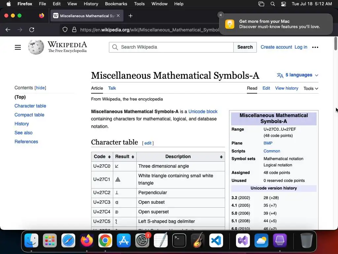The image size is (338, 254).
Task: Select the Article tab
Action: pos(97,88)
